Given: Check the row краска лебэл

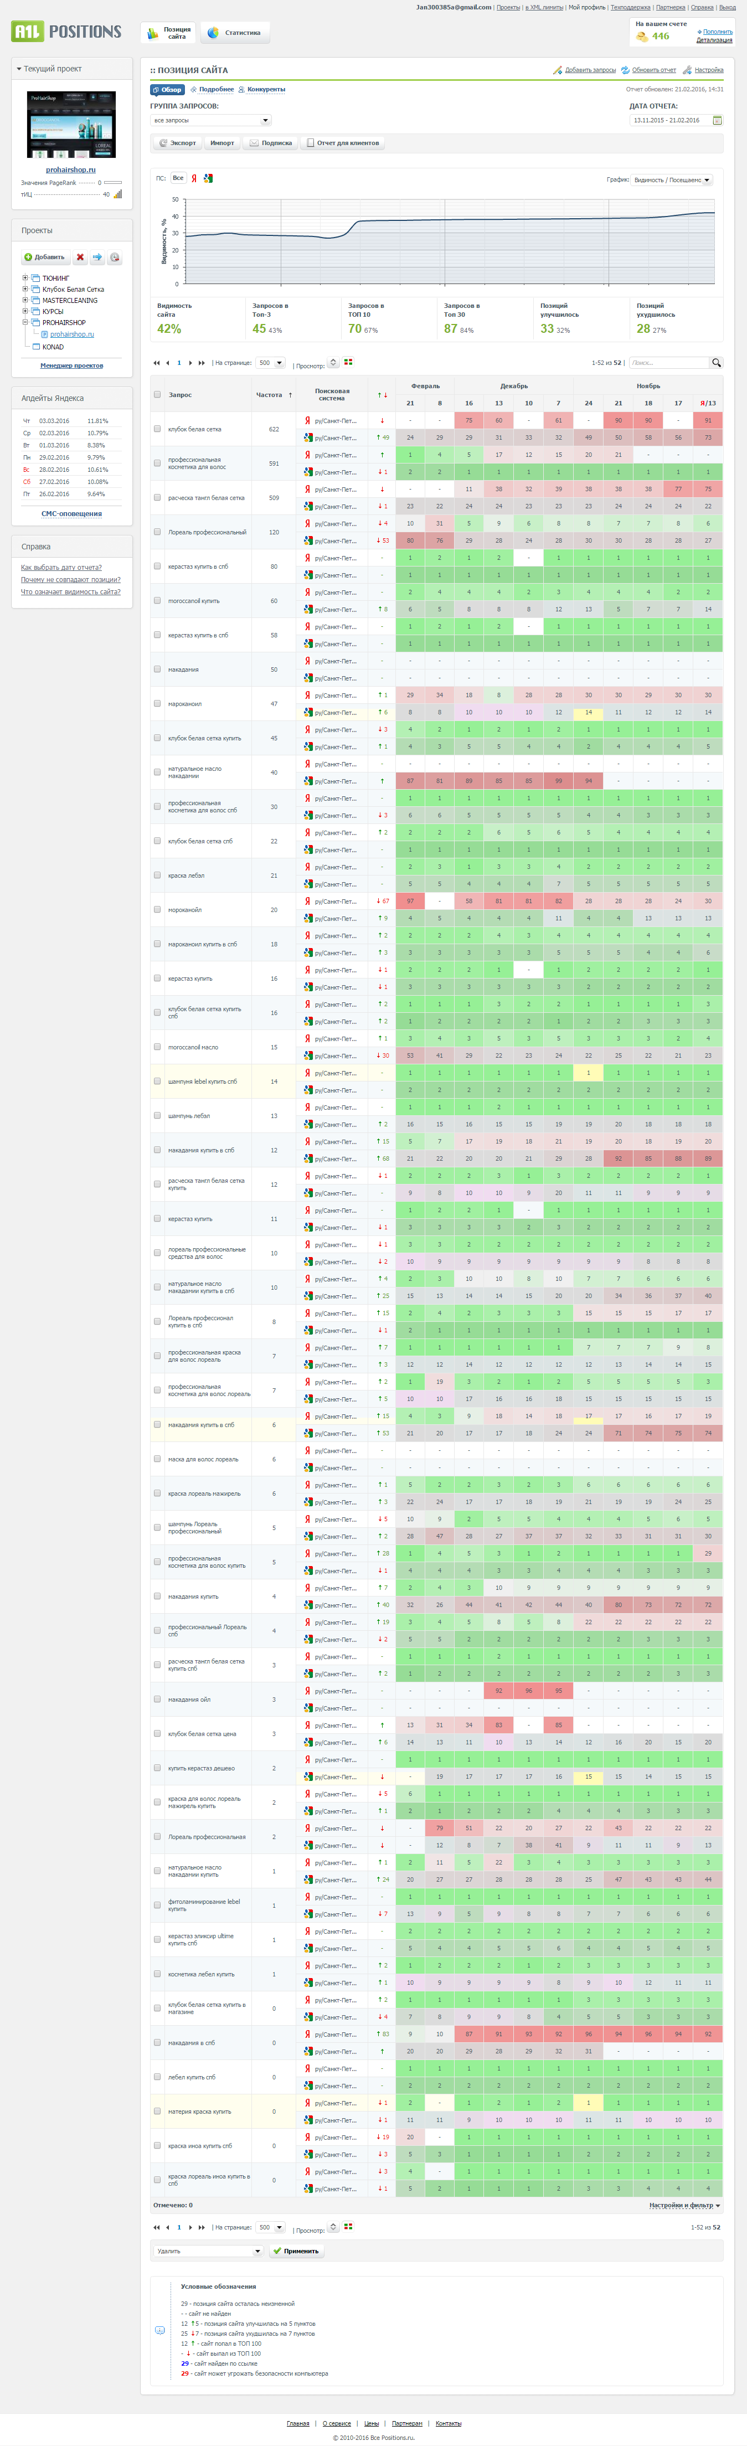Looking at the screenshot, I should 158,876.
